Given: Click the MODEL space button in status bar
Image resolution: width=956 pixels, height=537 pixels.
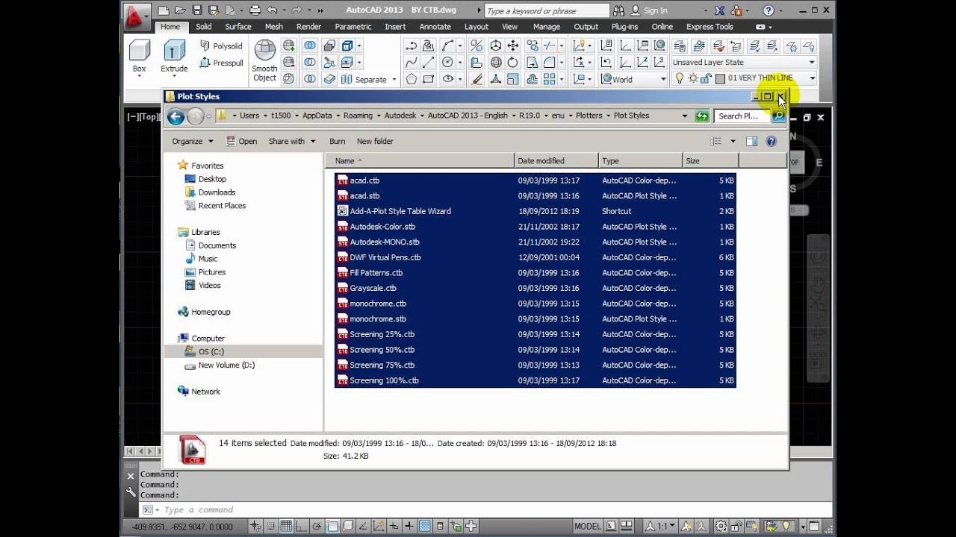Looking at the screenshot, I should tap(588, 526).
